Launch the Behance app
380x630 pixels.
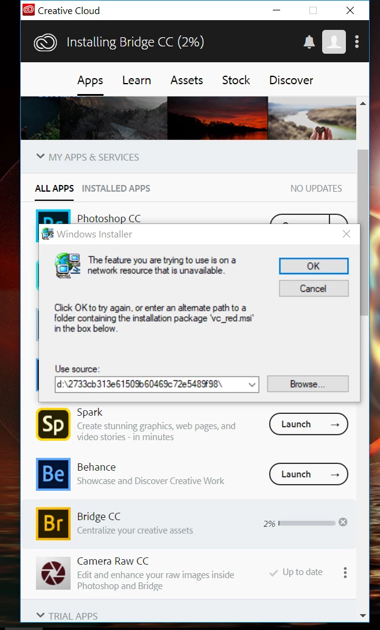309,474
